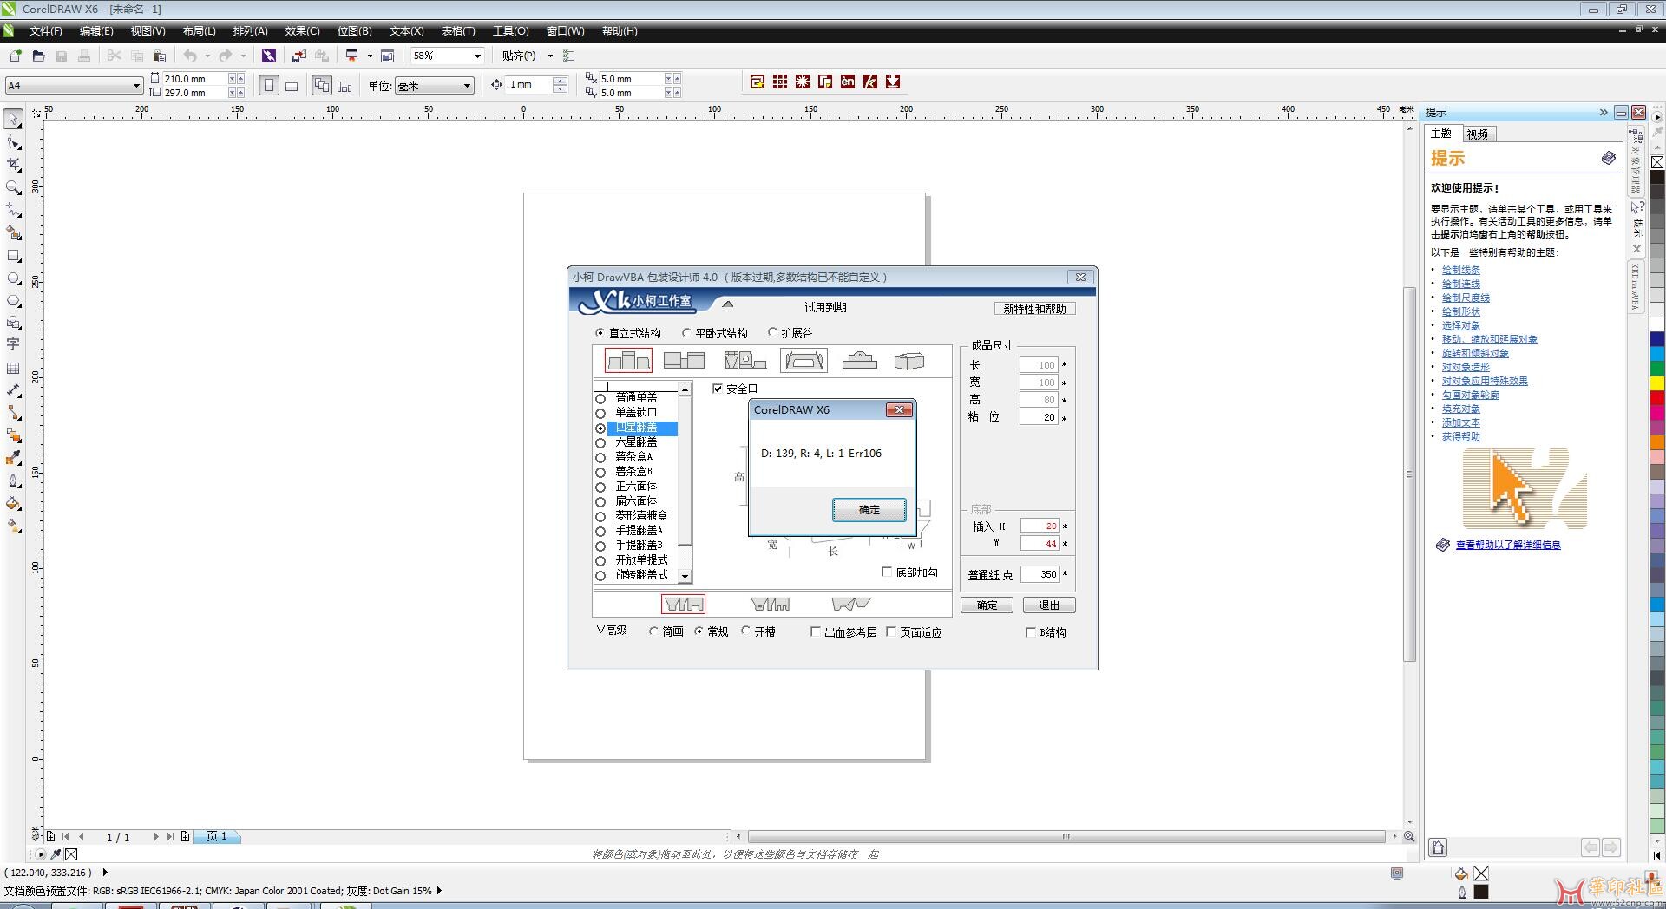1666x909 pixels.
Task: Click the Undo toolbar icon
Action: point(190,56)
